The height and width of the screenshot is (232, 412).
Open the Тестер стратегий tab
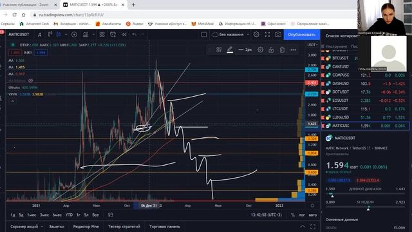coord(124,226)
